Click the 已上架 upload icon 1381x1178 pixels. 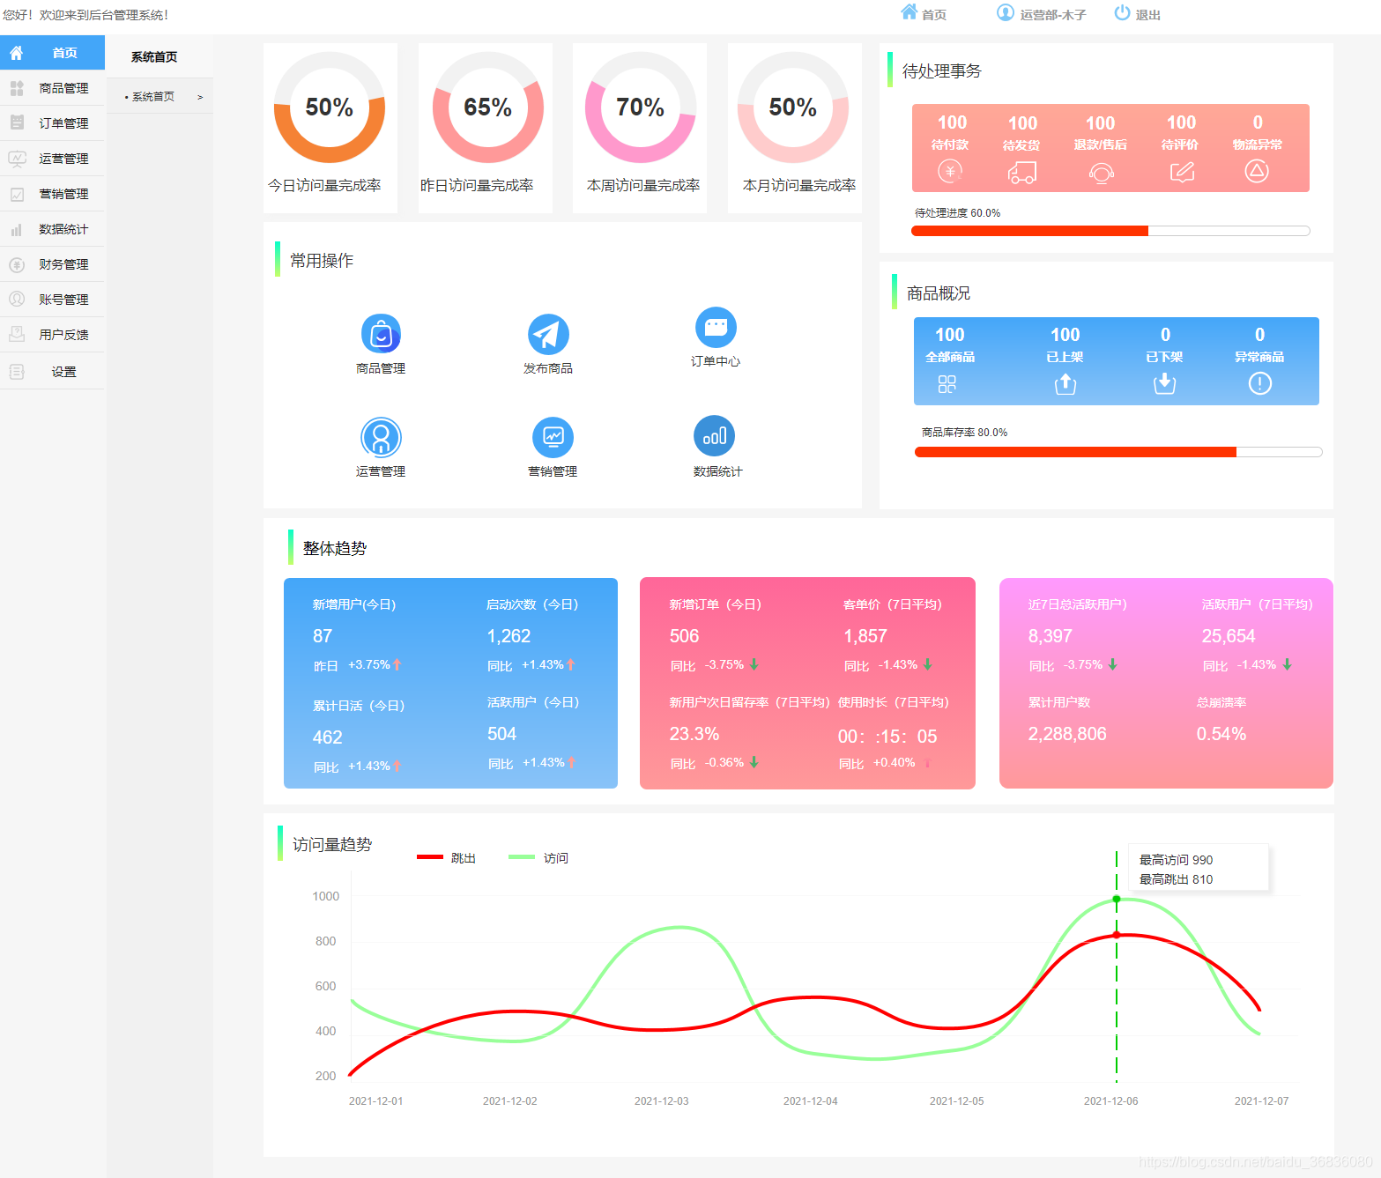coord(1065,383)
